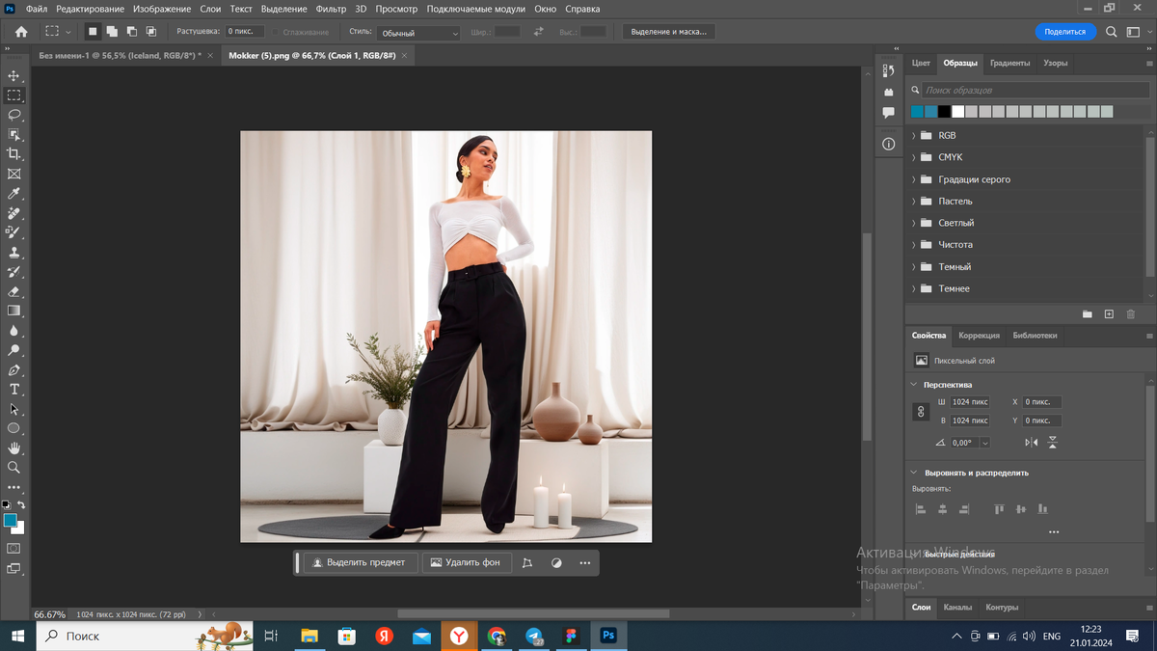Select the Dodge tool
1157x651 pixels.
(x=13, y=350)
